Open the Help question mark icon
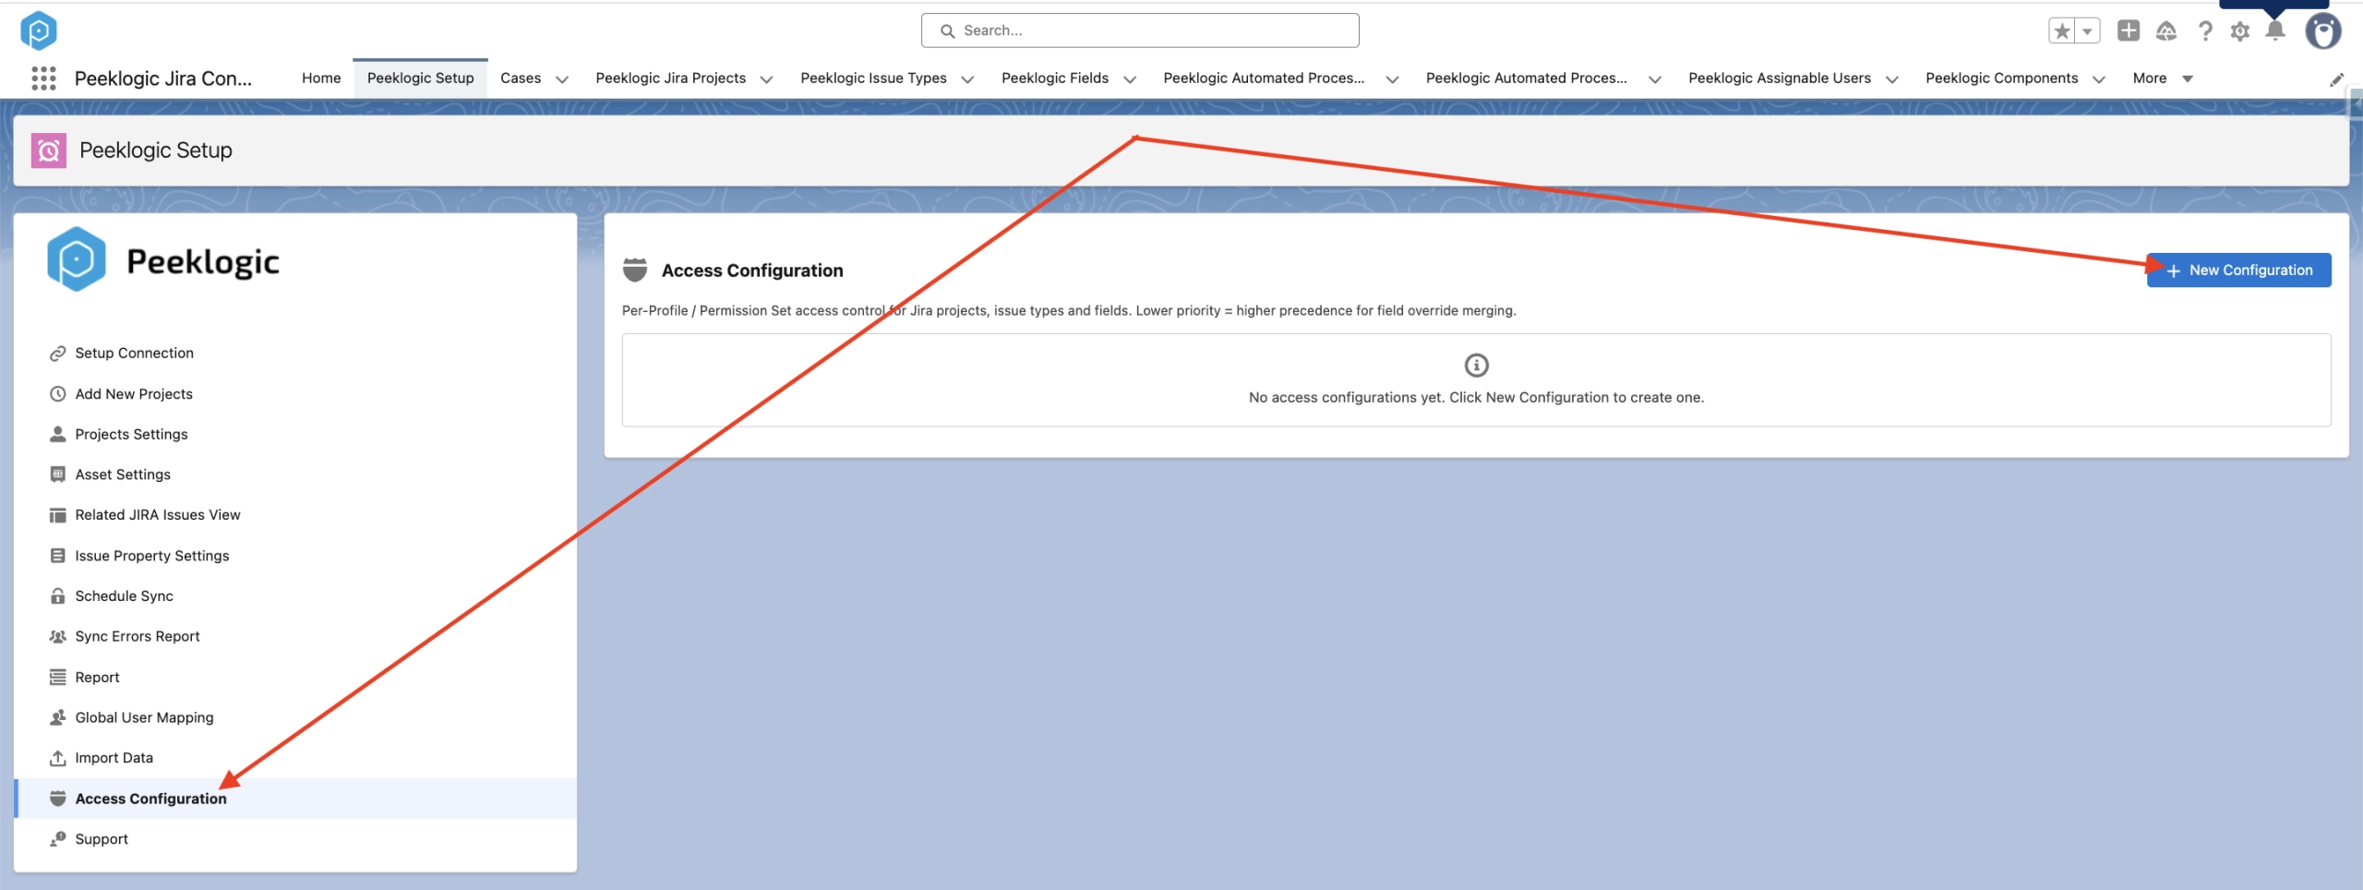 click(x=2205, y=30)
